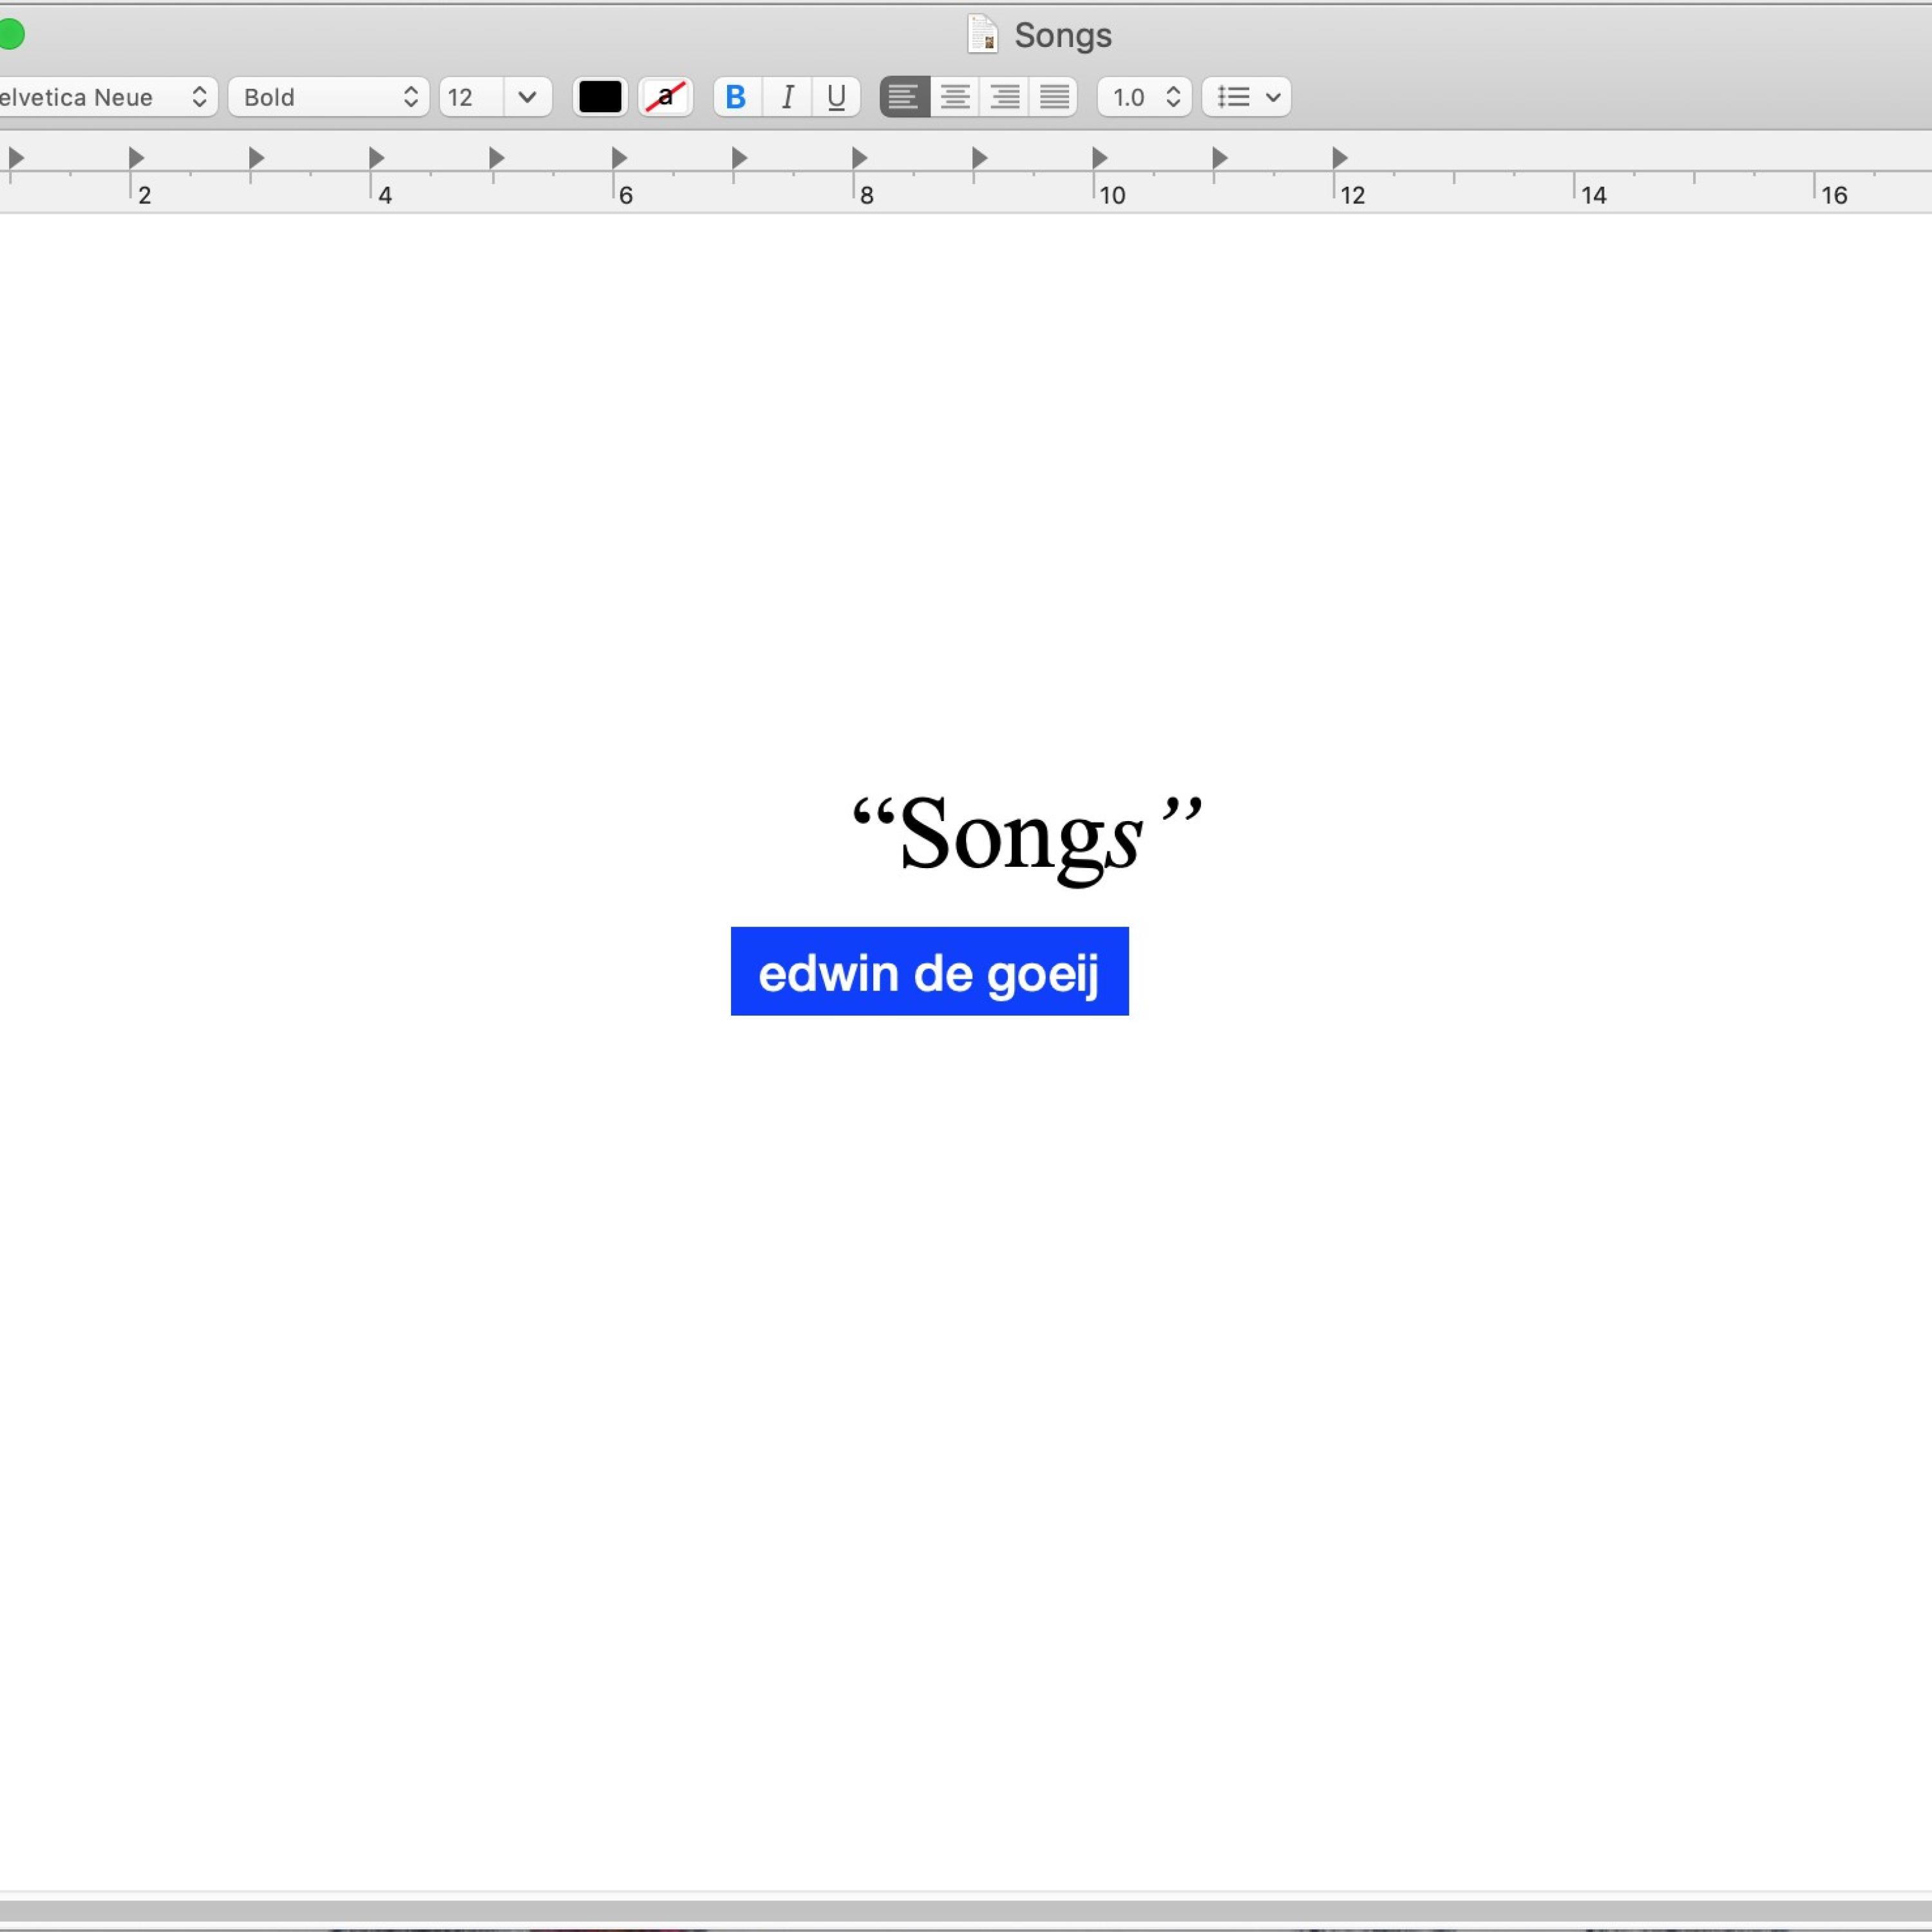Click the black text color swatch

click(600, 97)
